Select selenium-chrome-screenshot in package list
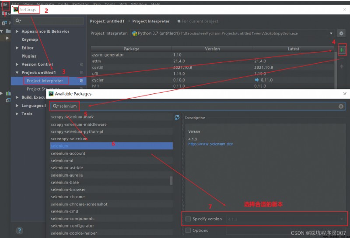The width and height of the screenshot is (350, 238). click(x=112, y=204)
